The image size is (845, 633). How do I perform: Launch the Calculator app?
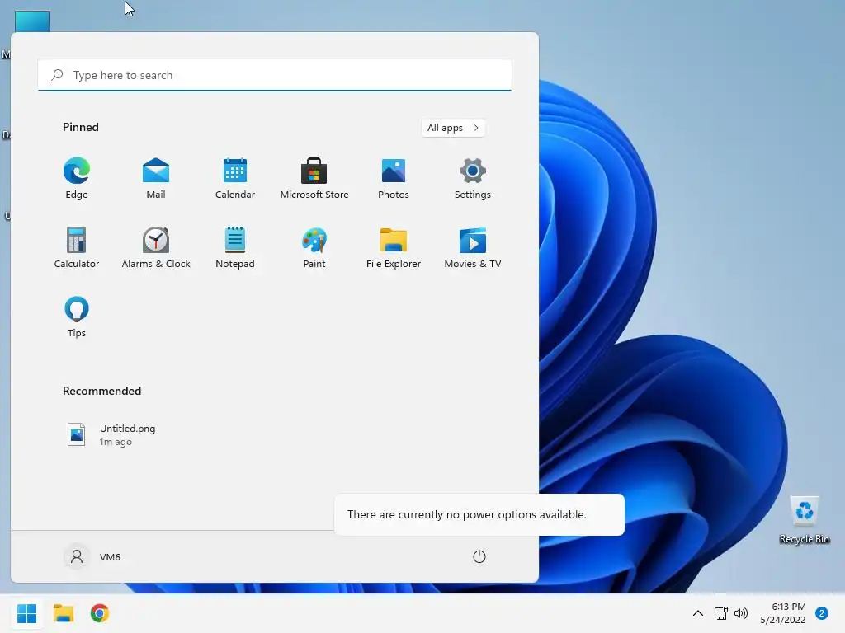[77, 247]
